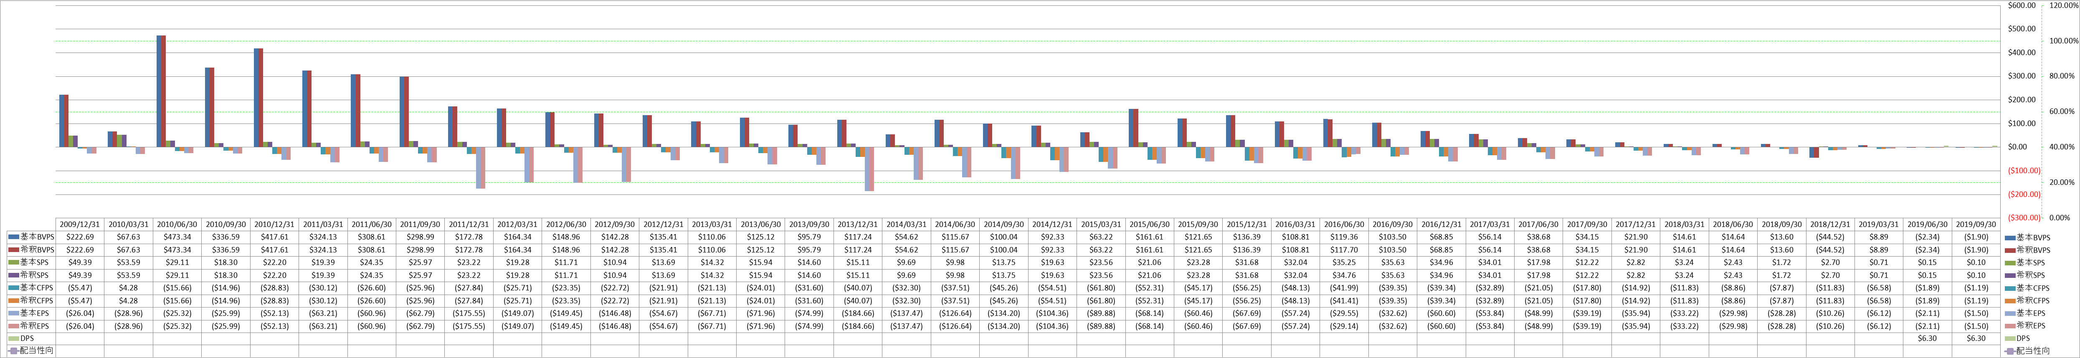Click the $0.00 label on the value axis
Image resolution: width=2080 pixels, height=358 pixels.
2019,147
